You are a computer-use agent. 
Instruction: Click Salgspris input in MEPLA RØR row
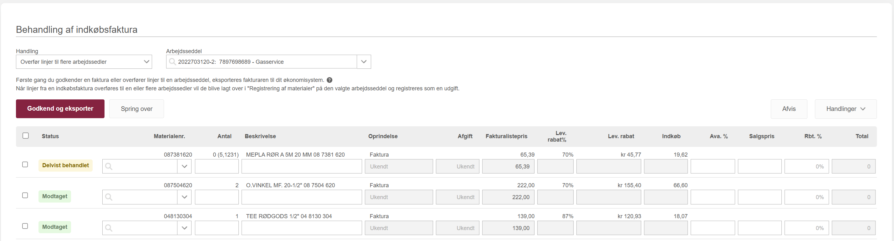point(760,166)
